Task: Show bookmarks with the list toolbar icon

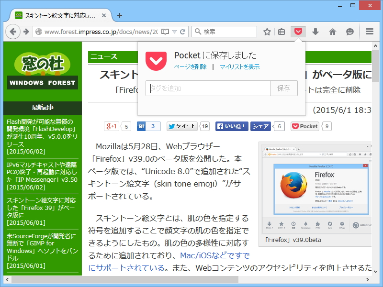Action: (x=282, y=31)
